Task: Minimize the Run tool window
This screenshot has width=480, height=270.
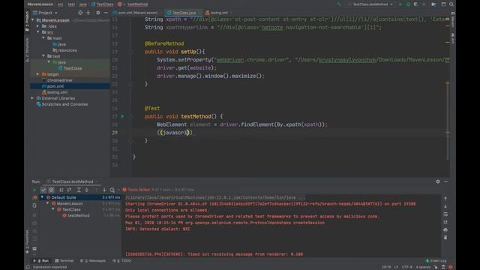Action: (x=445, y=181)
